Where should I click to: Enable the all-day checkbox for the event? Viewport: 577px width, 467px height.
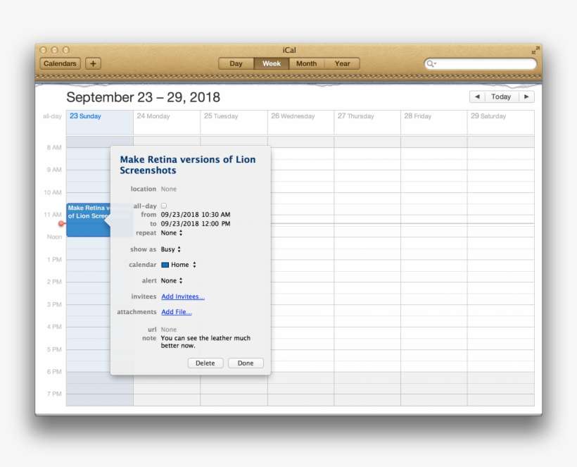[x=163, y=205]
